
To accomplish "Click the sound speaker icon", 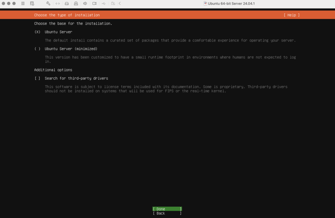I will 85,4.
